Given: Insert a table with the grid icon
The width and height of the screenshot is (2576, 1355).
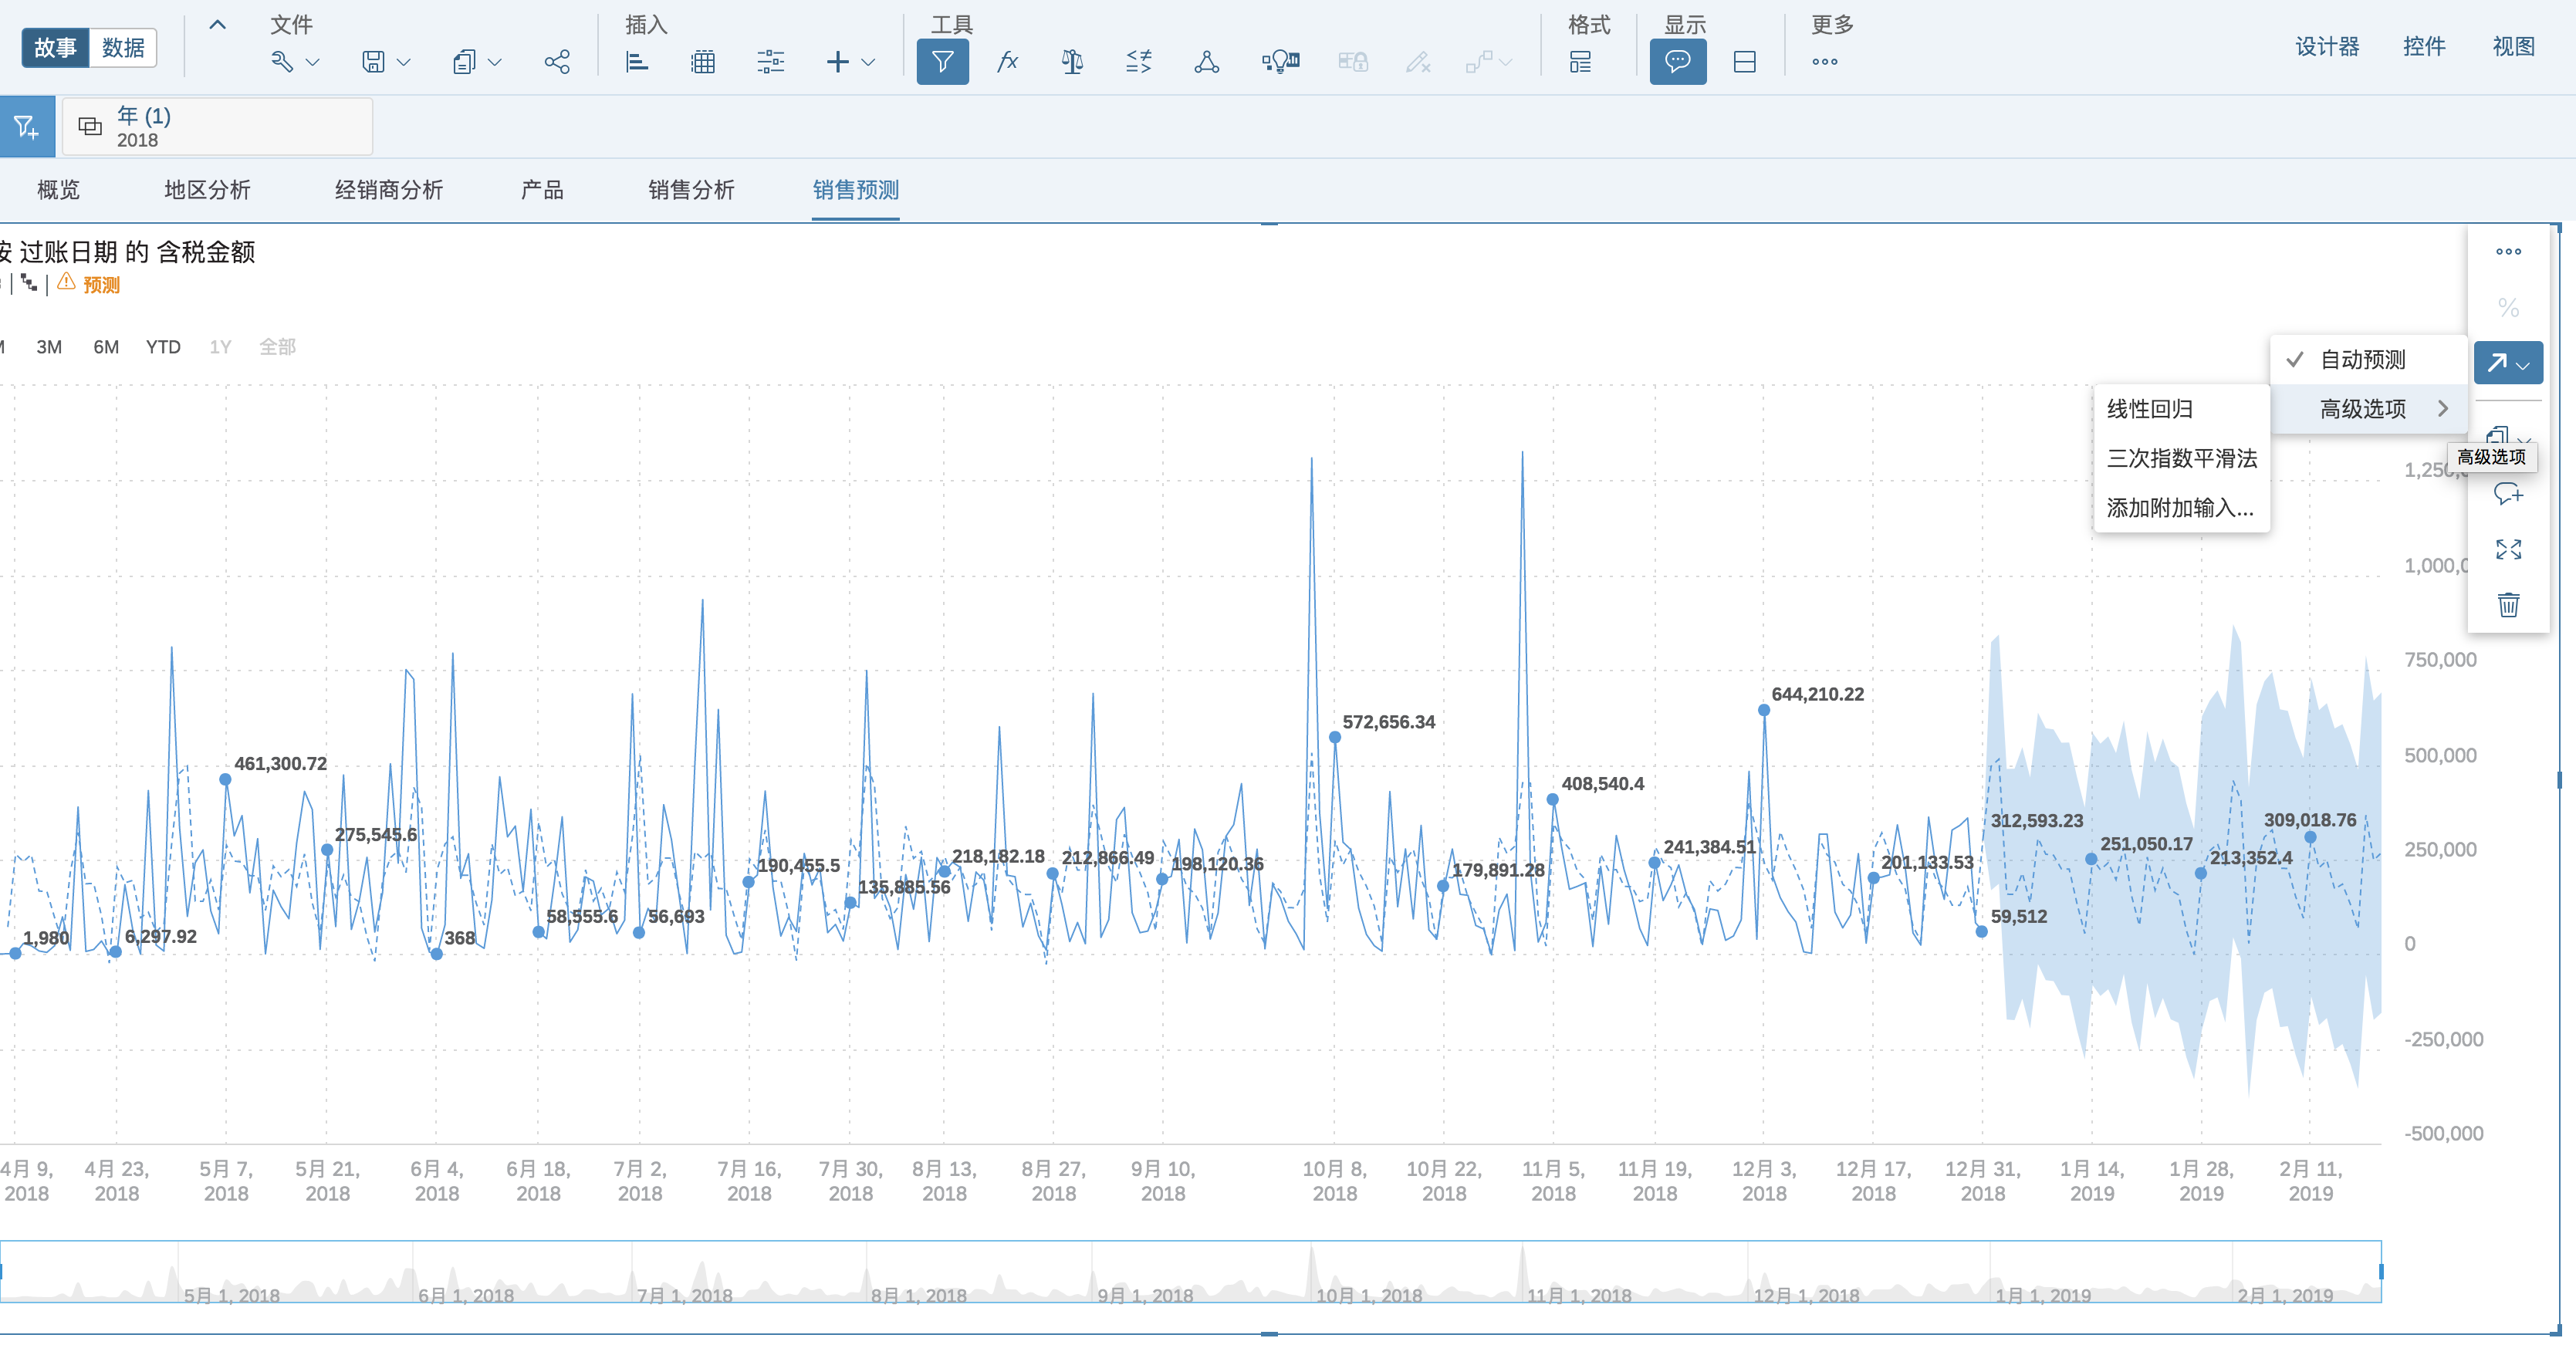Looking at the screenshot, I should coord(703,62).
